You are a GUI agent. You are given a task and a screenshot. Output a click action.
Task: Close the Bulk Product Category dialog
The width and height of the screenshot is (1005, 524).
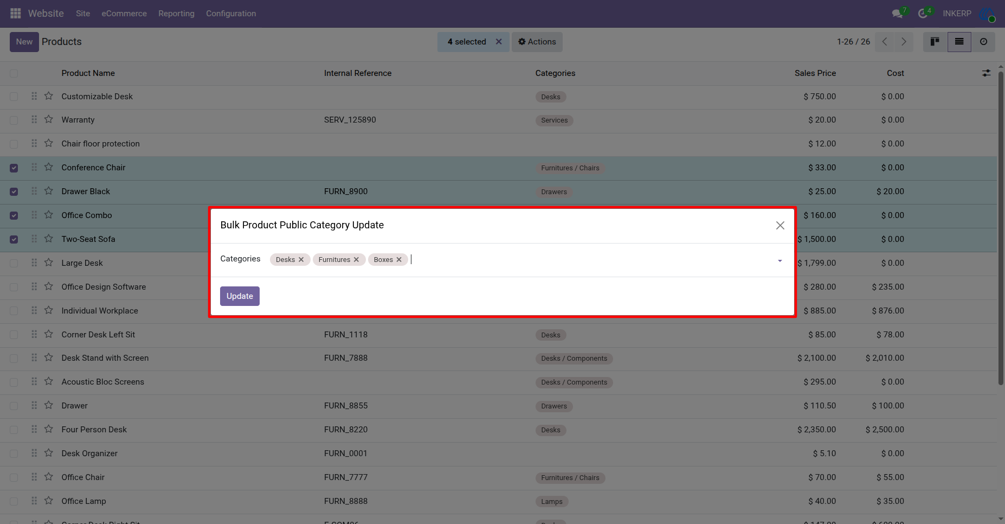tap(780, 225)
